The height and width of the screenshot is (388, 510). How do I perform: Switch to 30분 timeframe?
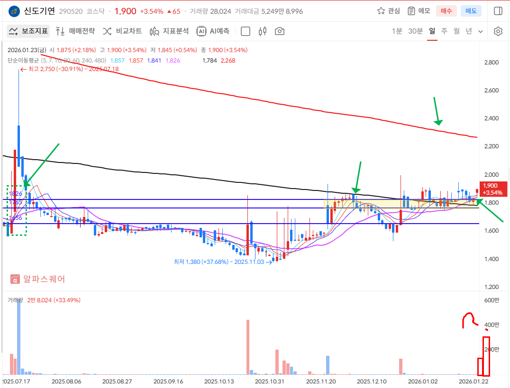pyautogui.click(x=415, y=31)
